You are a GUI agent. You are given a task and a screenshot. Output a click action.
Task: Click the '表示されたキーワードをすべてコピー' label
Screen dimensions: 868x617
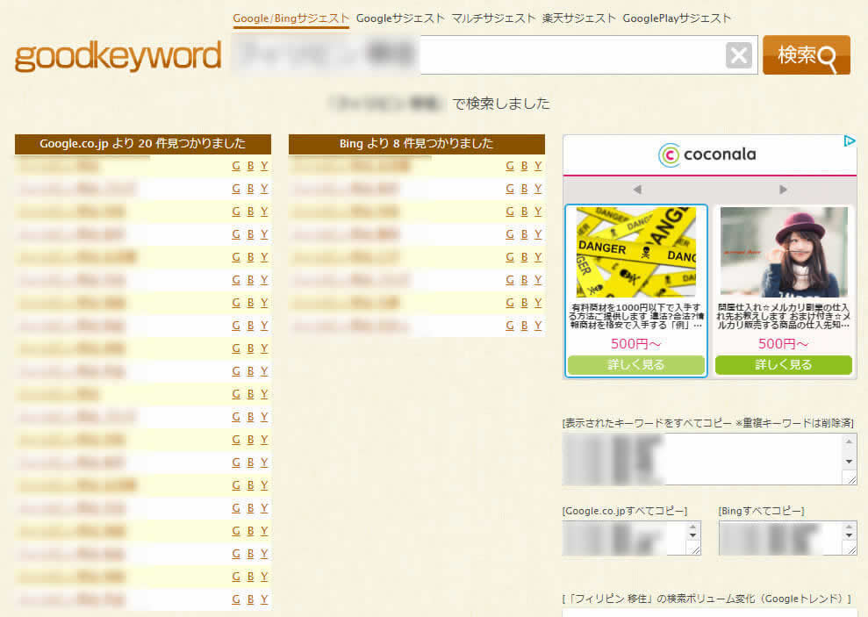click(708, 423)
